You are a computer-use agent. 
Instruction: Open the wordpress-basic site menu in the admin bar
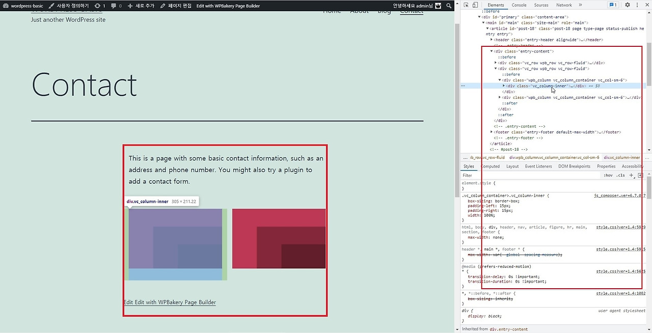[23, 6]
